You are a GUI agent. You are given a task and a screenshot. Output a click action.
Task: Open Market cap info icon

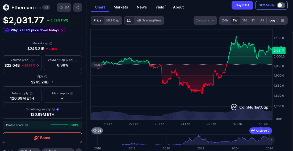tap(51, 43)
